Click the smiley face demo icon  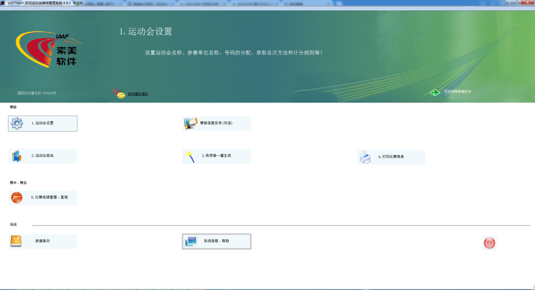tap(120, 94)
